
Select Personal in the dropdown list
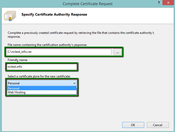point(42,88)
